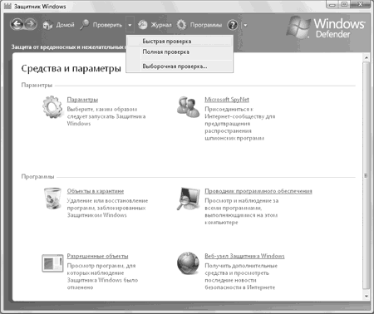The image size is (374, 314).
Task: Expand the help options dropdown arrow
Action: (245, 26)
